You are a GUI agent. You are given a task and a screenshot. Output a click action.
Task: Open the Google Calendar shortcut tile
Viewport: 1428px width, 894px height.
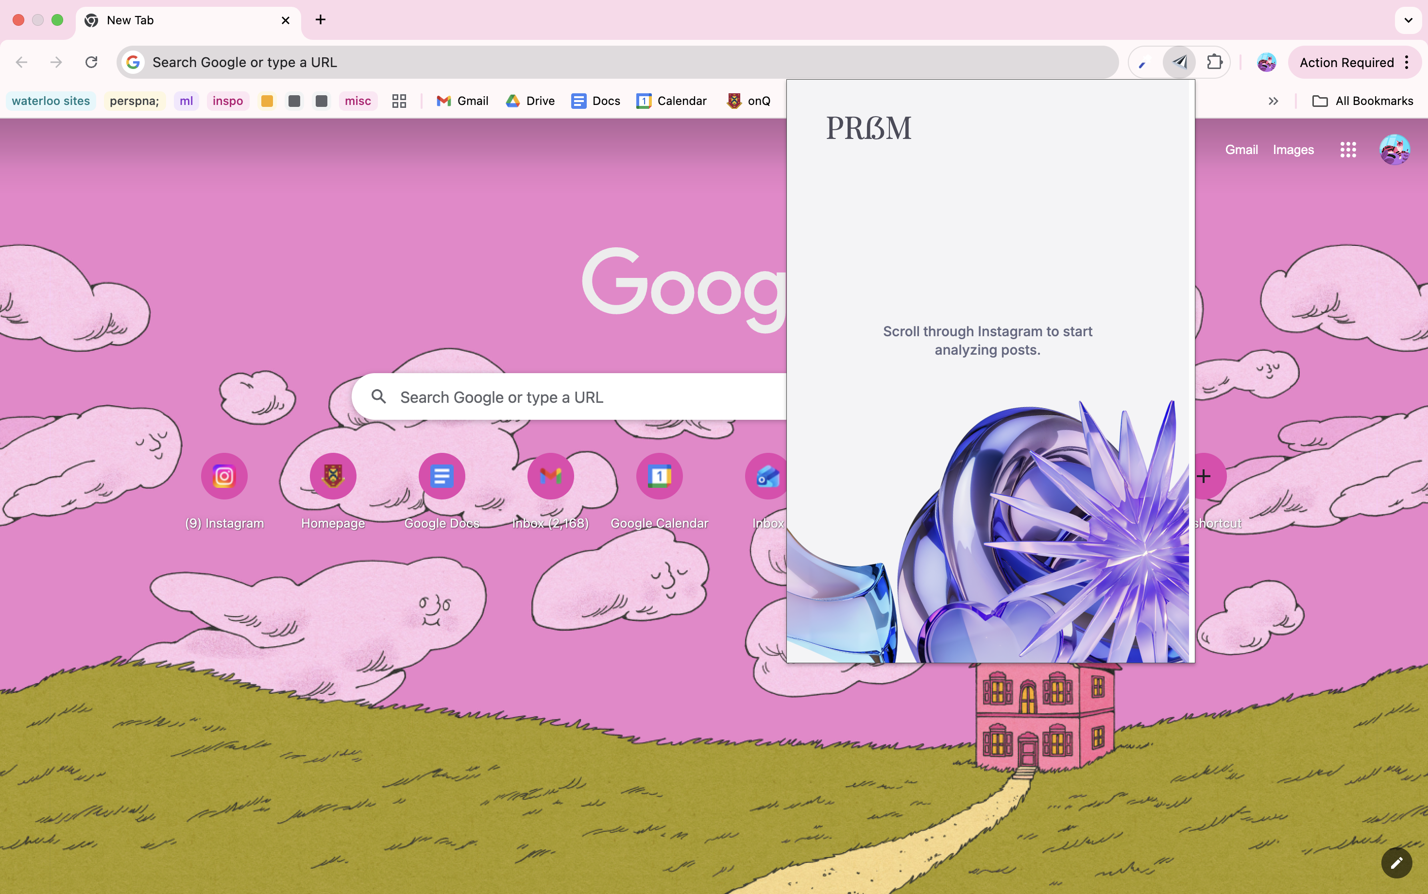[x=659, y=477]
